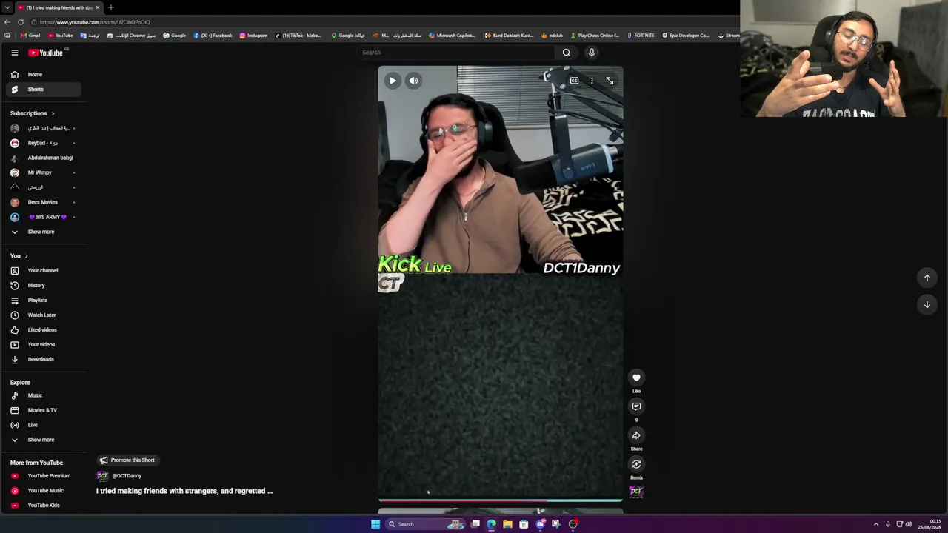Browse Music in Explore
The image size is (948, 533).
(x=44, y=395)
